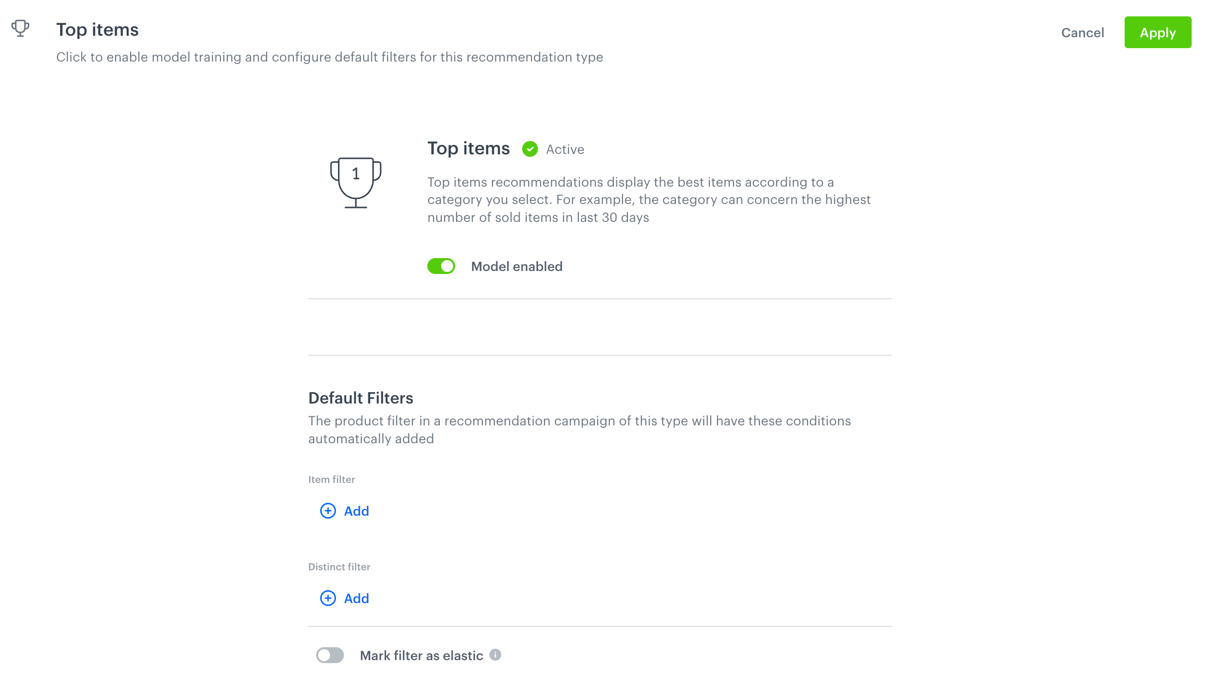Click the Item filter label
Screen dimensions: 1211x678
332,479
